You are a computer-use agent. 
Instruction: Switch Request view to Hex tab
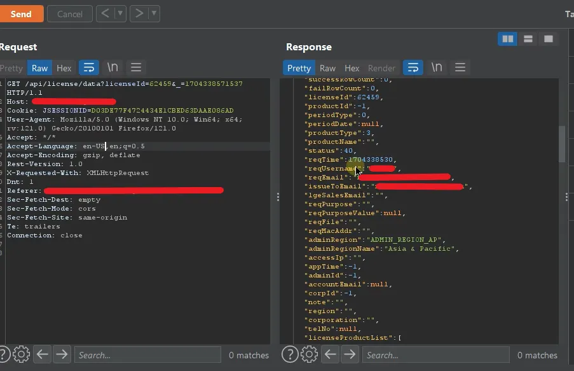click(64, 68)
